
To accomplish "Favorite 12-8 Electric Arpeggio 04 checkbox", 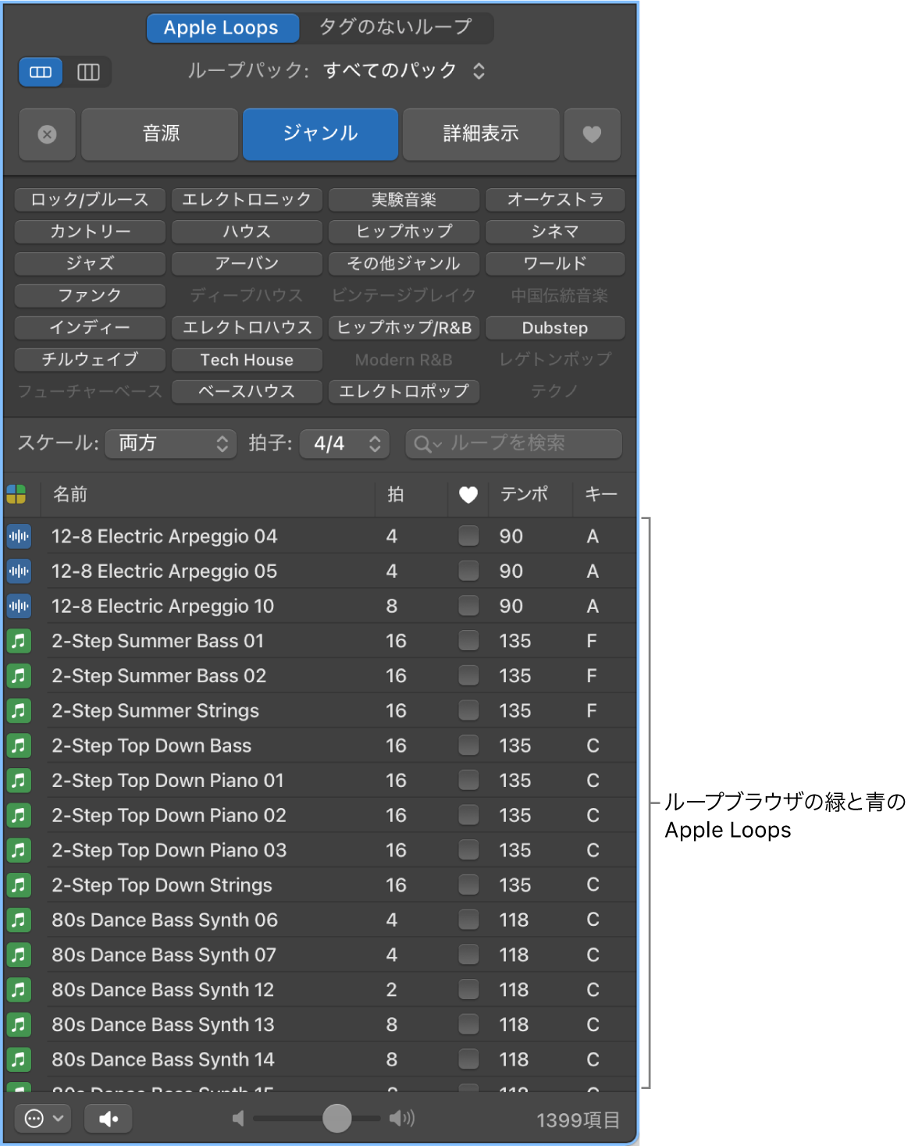I will pos(468,536).
